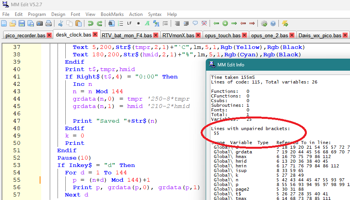
Task: Close the RTV_bat_mon_F4.bas tab
Action: (x=156, y=35)
